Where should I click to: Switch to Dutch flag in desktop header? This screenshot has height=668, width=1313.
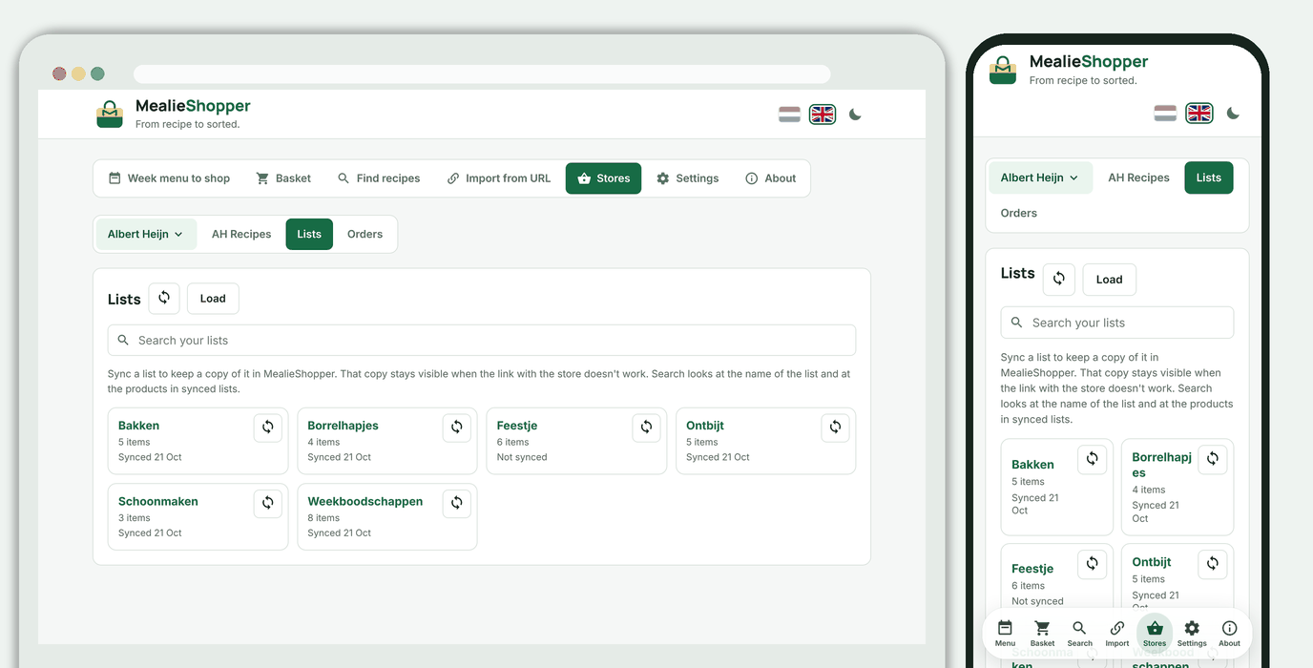[x=789, y=115]
